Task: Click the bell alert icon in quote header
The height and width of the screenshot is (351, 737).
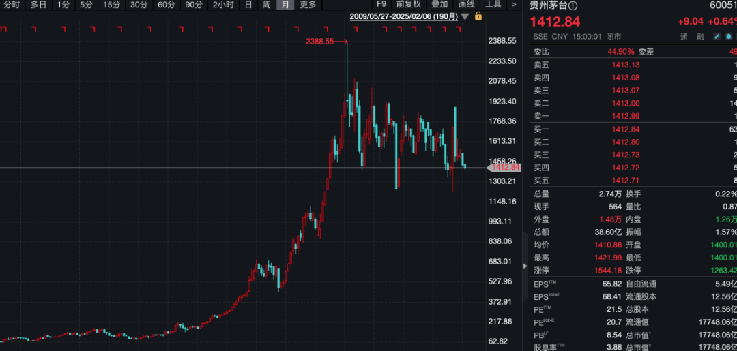Action: (728, 37)
